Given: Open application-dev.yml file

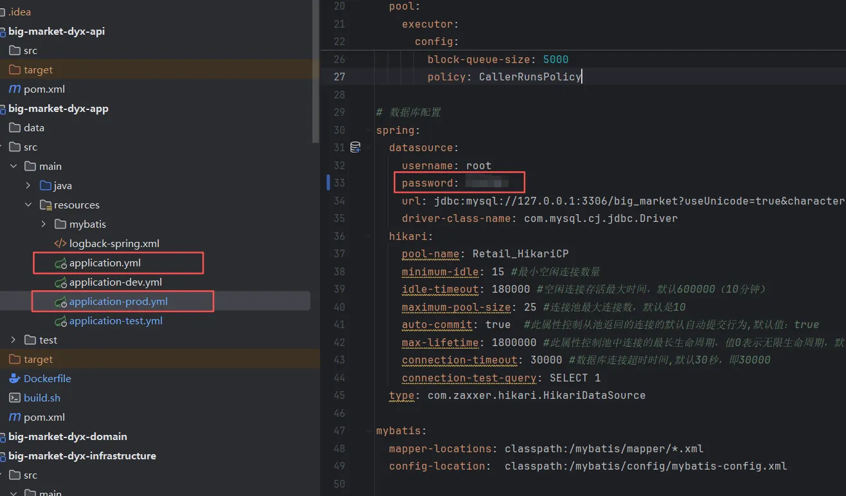Looking at the screenshot, I should (115, 282).
